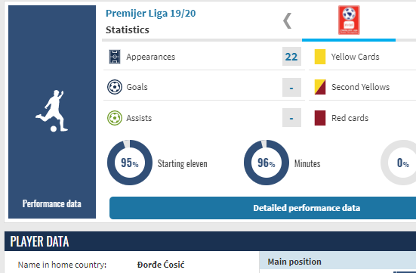Go to previous competition with left chevron

(288, 20)
